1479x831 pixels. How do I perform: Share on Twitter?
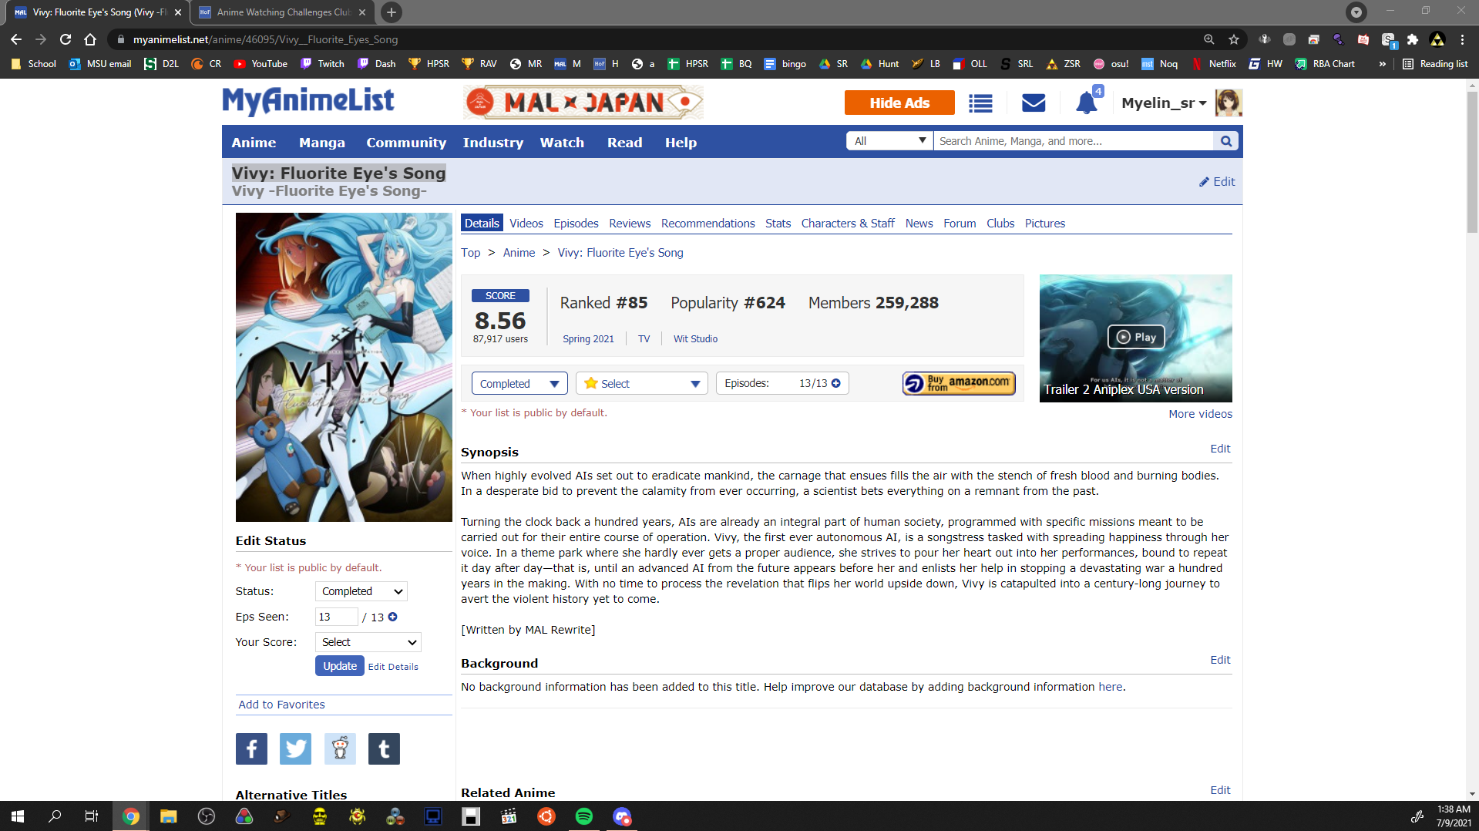[x=296, y=749]
